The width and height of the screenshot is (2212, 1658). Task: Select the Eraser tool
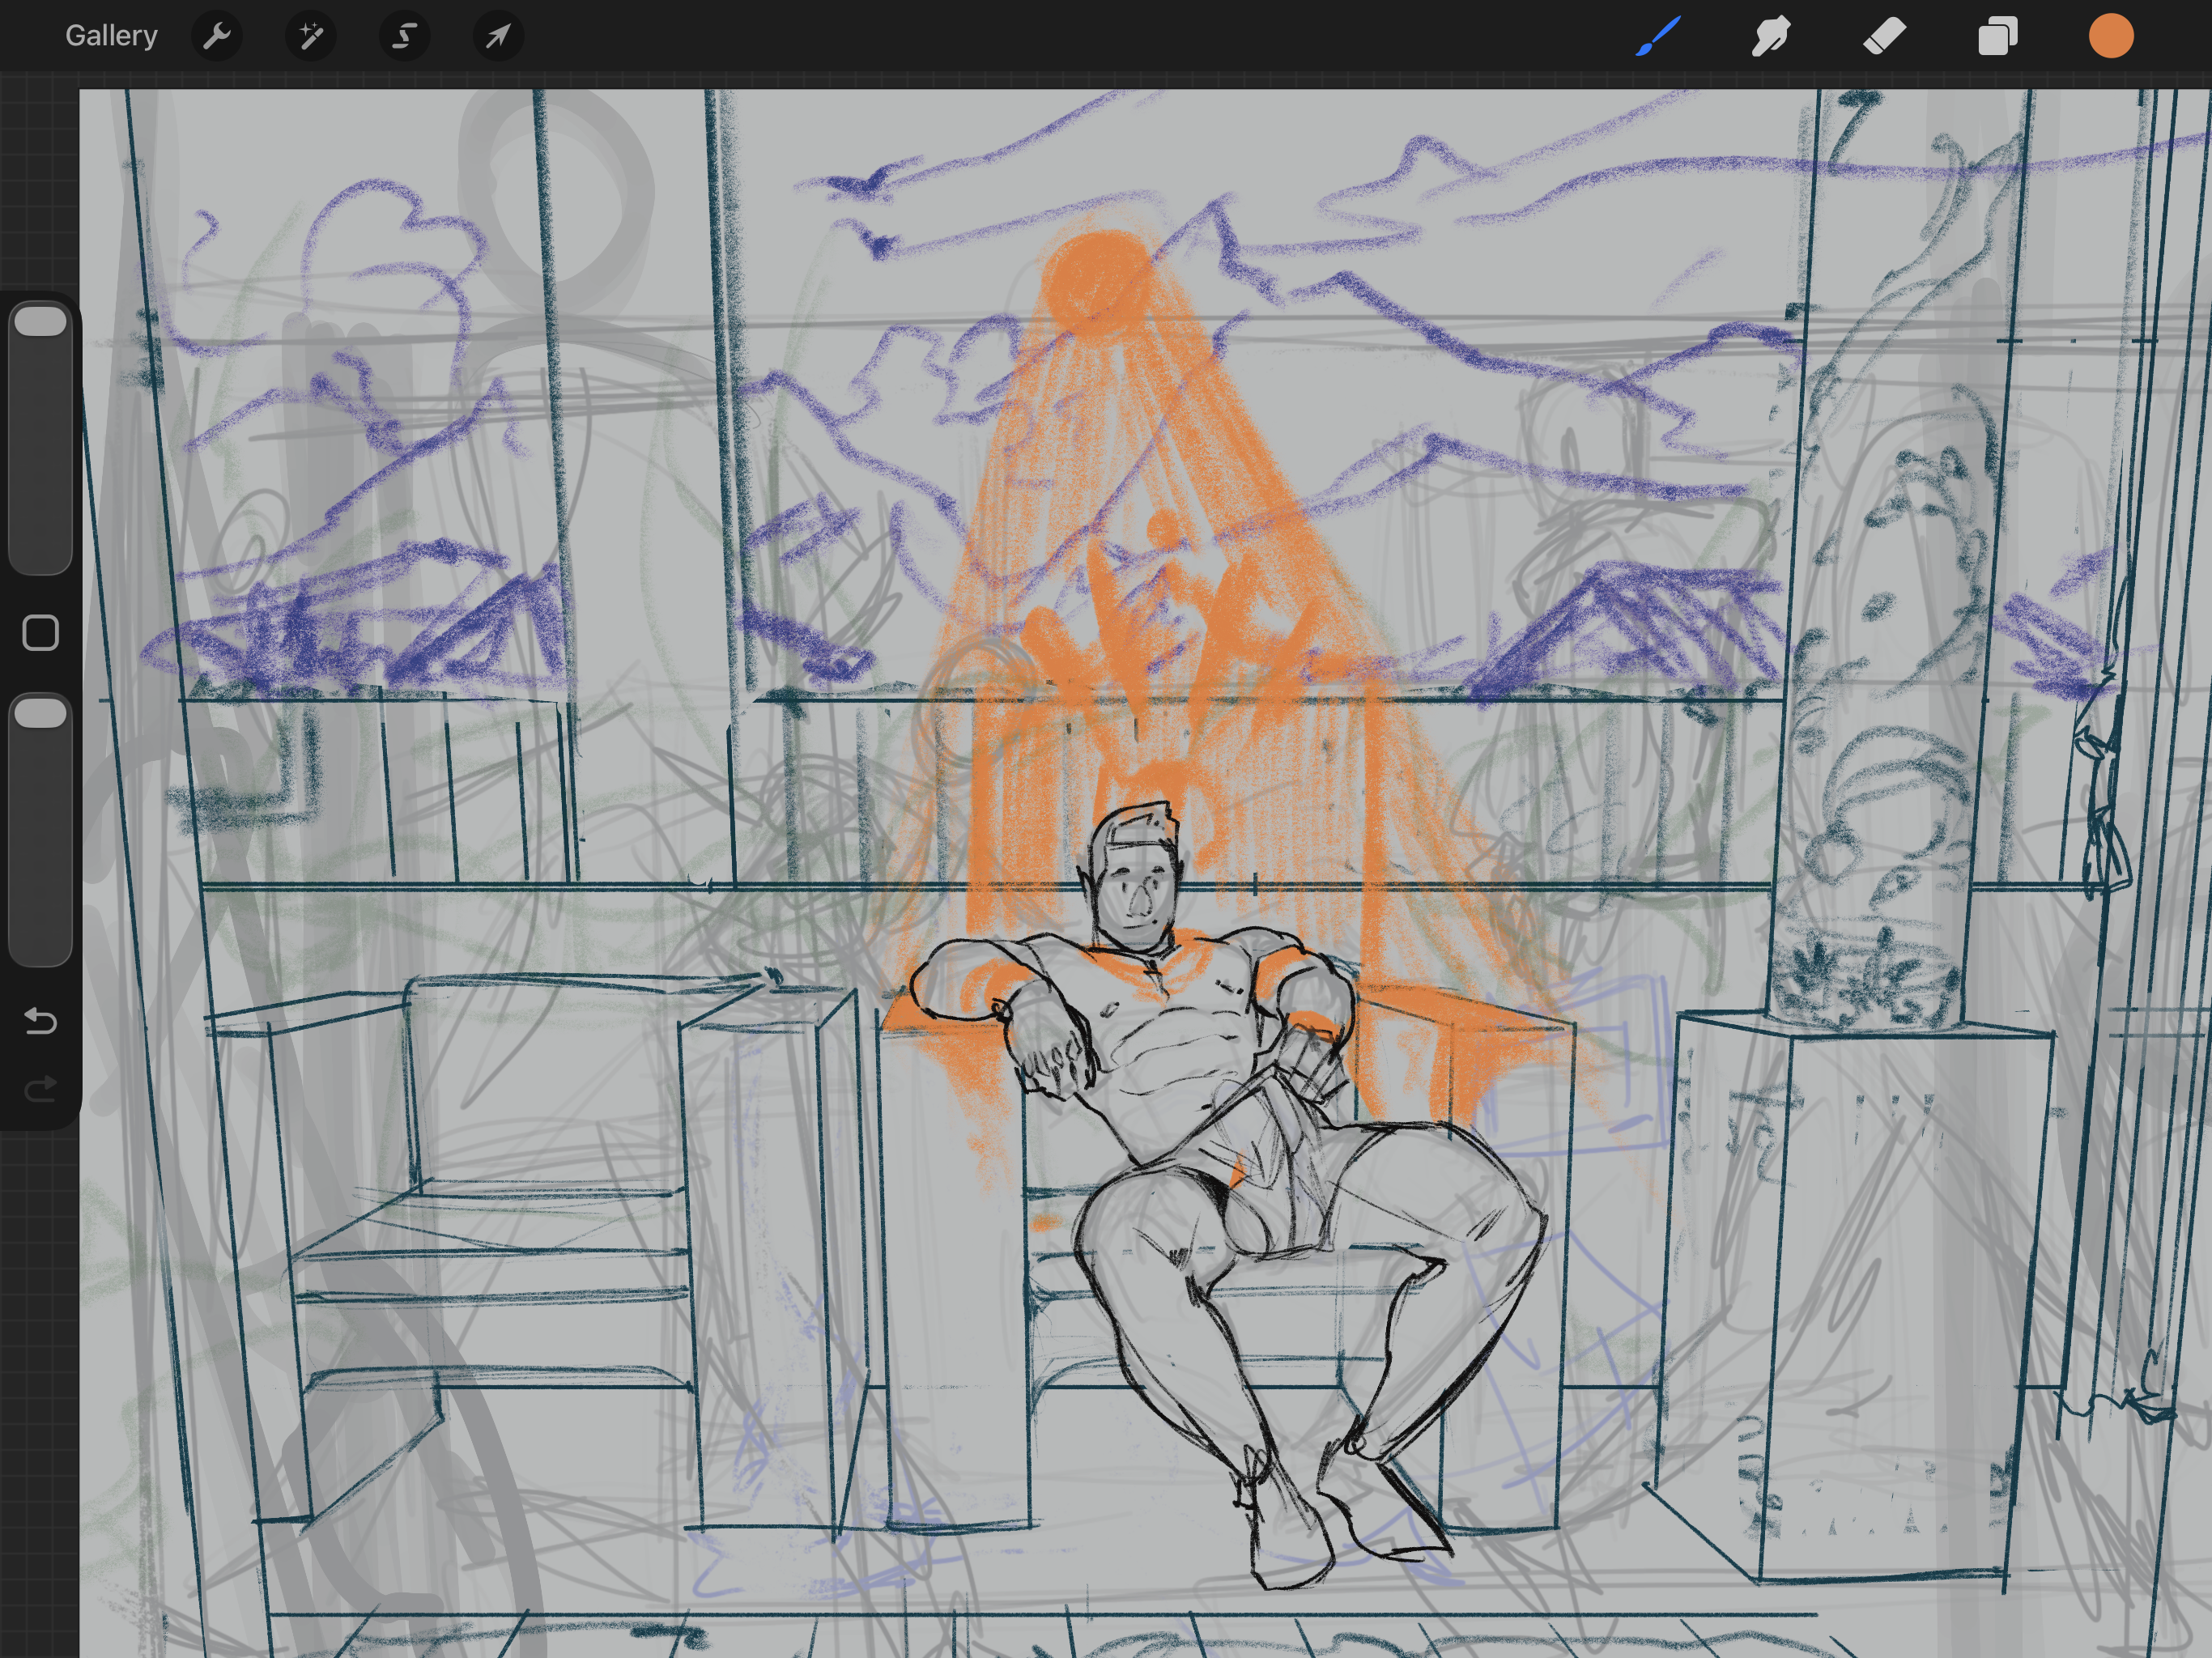tap(1884, 36)
